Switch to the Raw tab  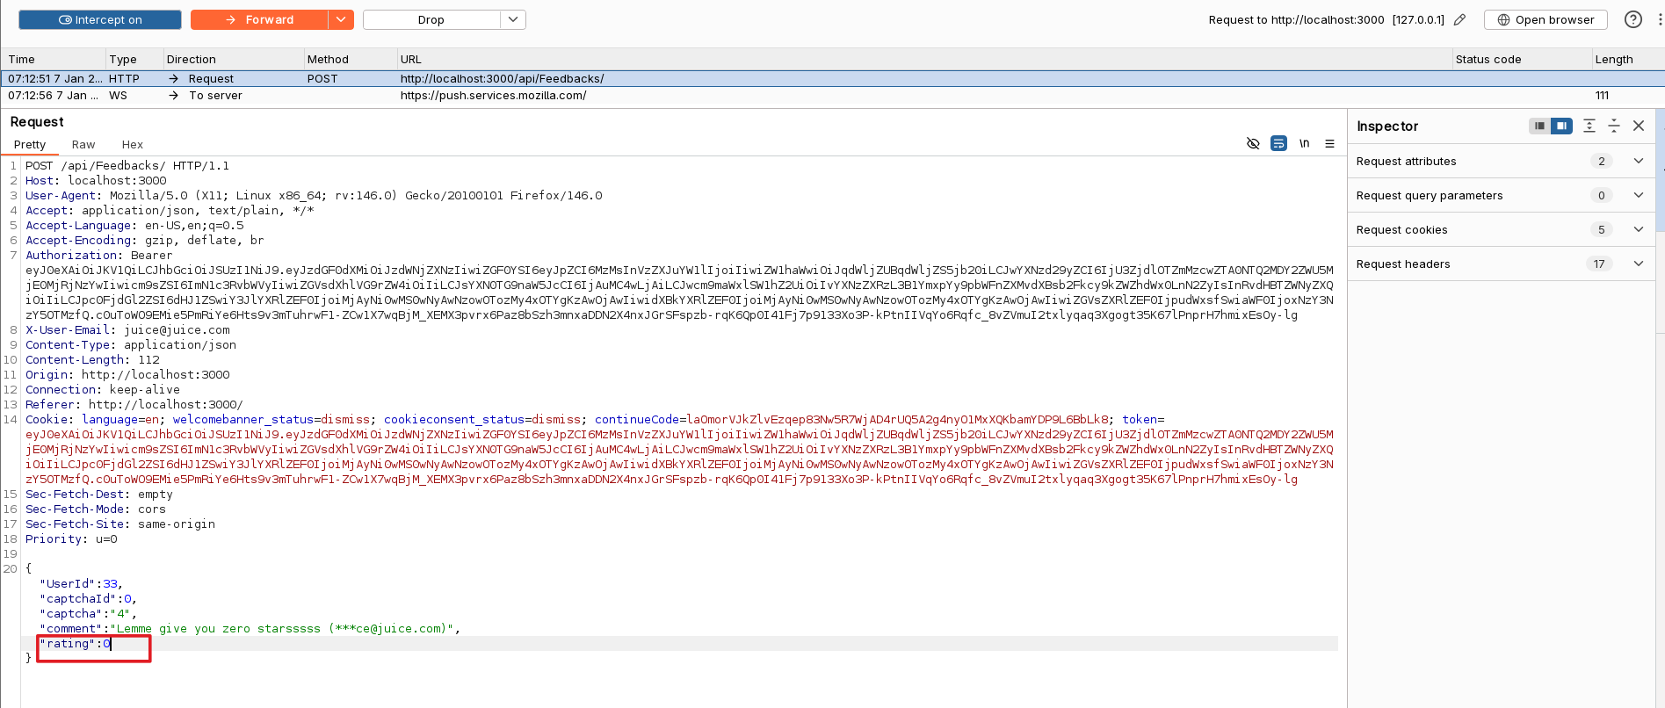click(83, 144)
